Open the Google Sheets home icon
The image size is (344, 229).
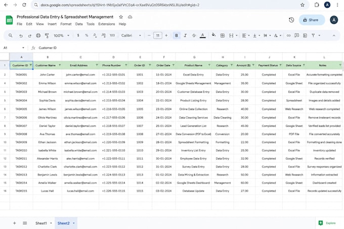pyautogui.click(x=9, y=20)
